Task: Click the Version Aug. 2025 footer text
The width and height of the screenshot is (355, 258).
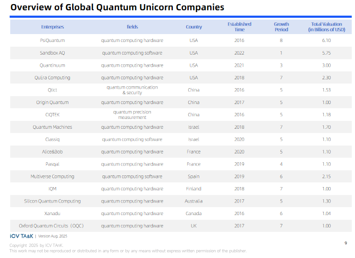Action: tap(52, 237)
